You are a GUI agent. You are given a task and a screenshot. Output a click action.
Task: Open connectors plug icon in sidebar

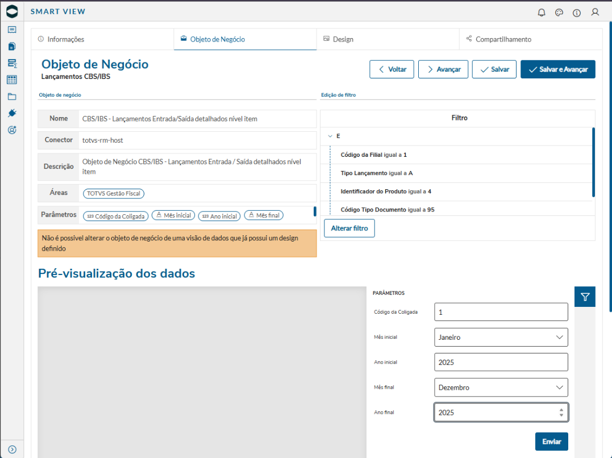click(12, 113)
